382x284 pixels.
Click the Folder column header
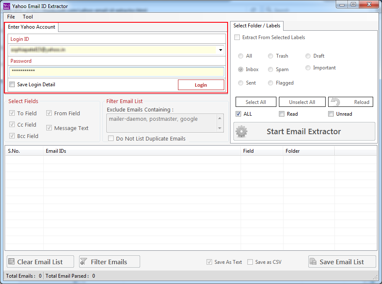[x=309, y=151]
